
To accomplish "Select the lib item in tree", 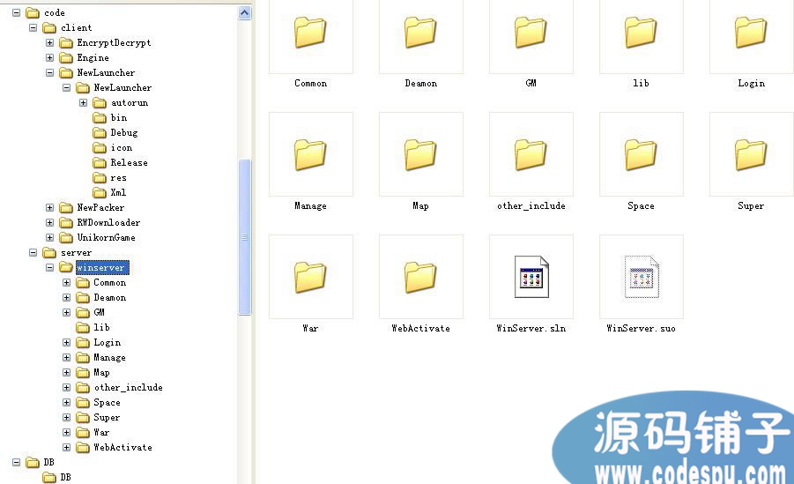I will point(101,327).
